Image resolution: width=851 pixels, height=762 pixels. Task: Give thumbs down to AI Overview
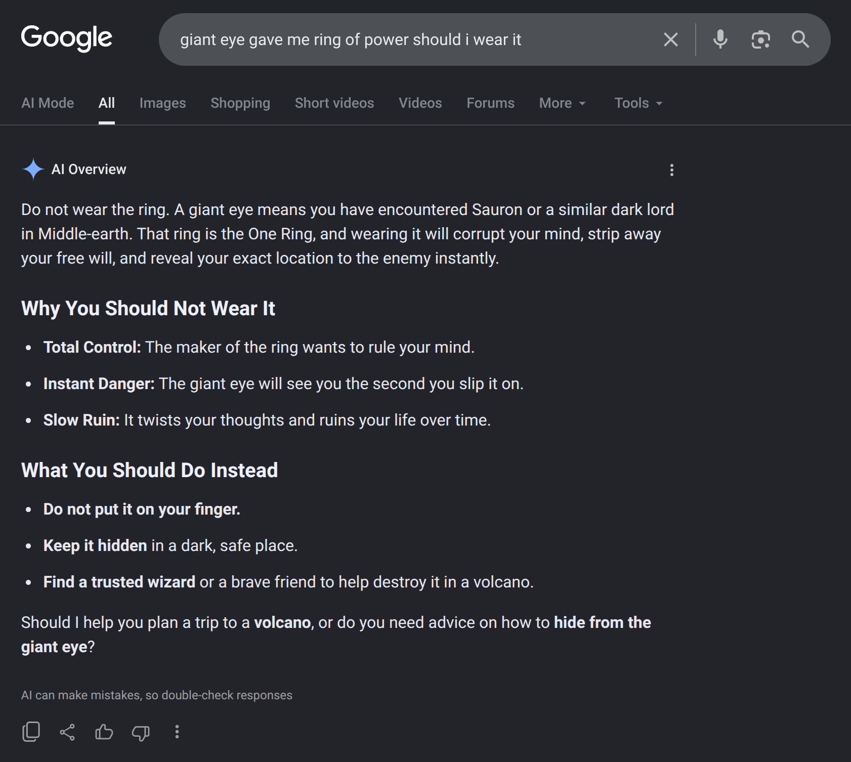[141, 733]
